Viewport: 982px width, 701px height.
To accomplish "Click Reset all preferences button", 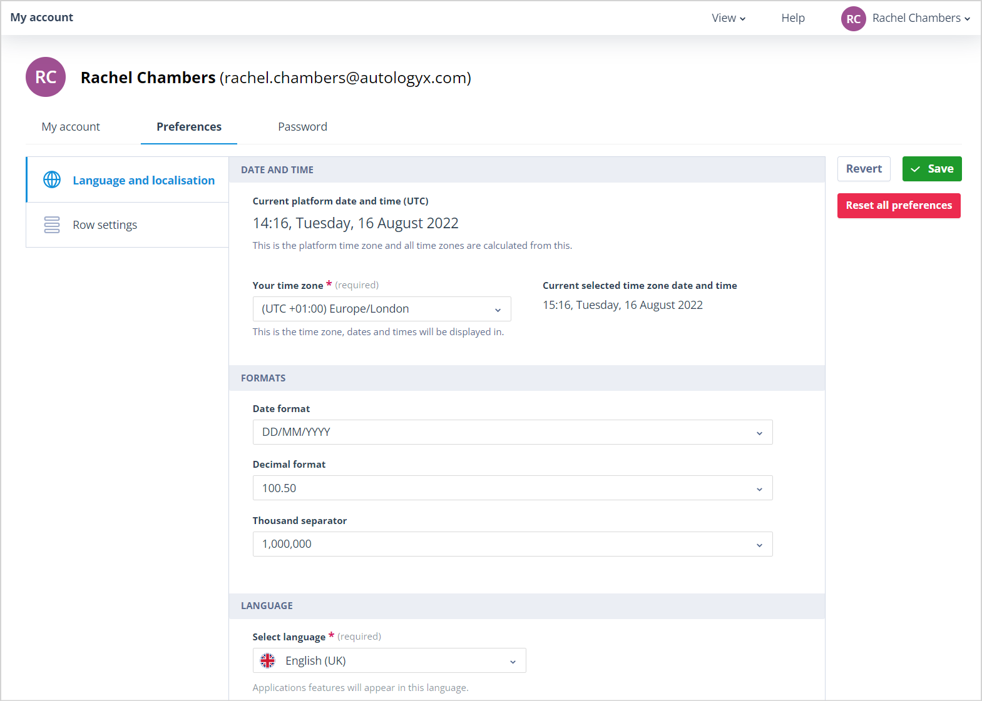I will (899, 206).
